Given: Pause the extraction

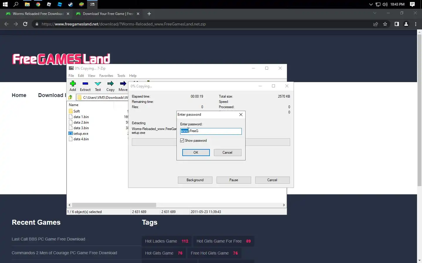Looking at the screenshot, I should click(234, 180).
